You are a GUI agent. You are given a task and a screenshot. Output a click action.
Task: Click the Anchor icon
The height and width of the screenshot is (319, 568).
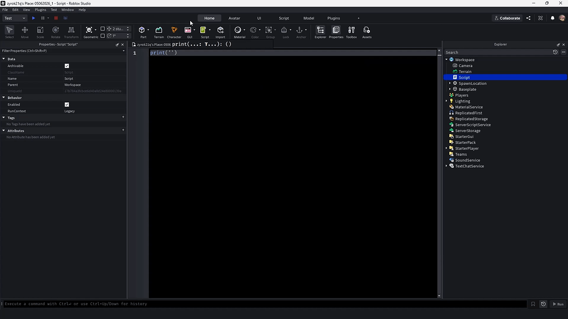click(x=299, y=30)
